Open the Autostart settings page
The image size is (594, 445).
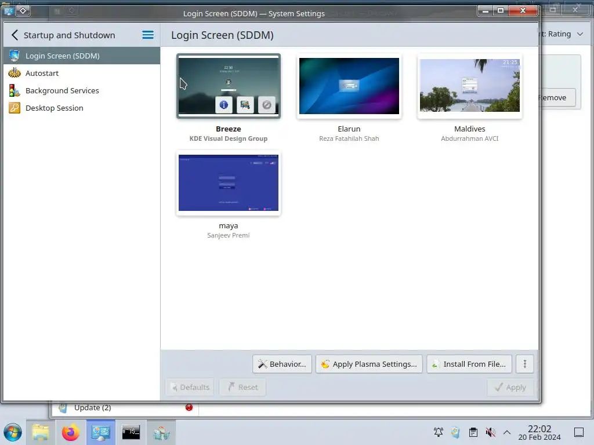[x=81, y=73]
